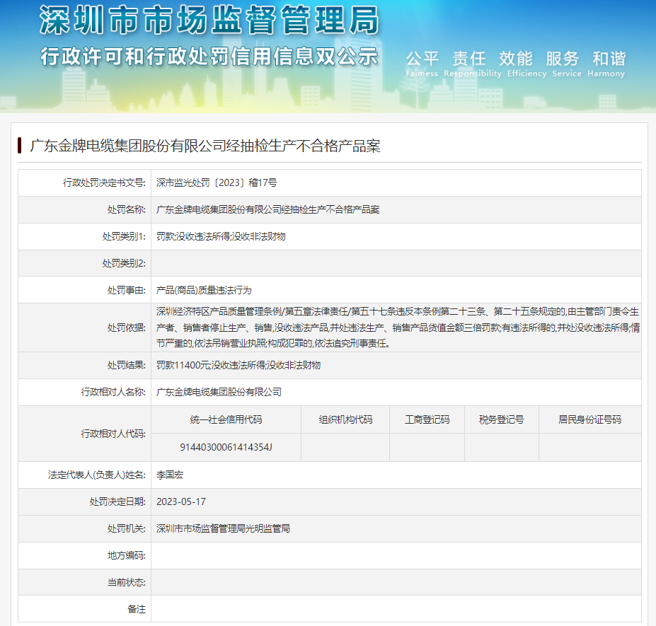
Task: Click the 处罚决定日期 label
Action: coord(117,502)
